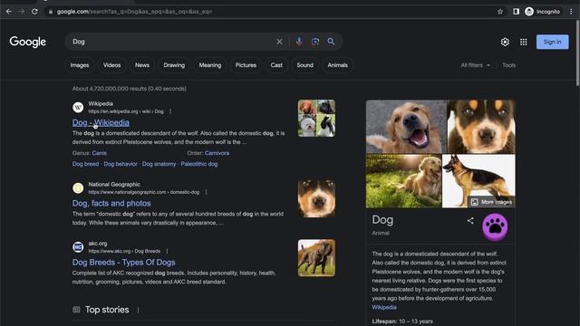
Task: Click the National Geographic favicon
Action: pos(78,188)
